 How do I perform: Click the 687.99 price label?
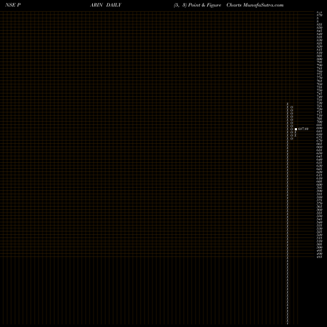pos(303,129)
